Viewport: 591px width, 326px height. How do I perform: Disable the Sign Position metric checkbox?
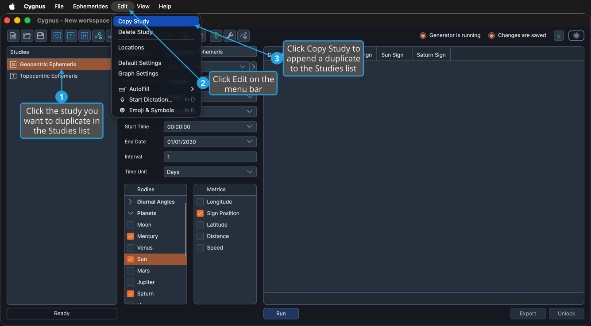click(200, 213)
